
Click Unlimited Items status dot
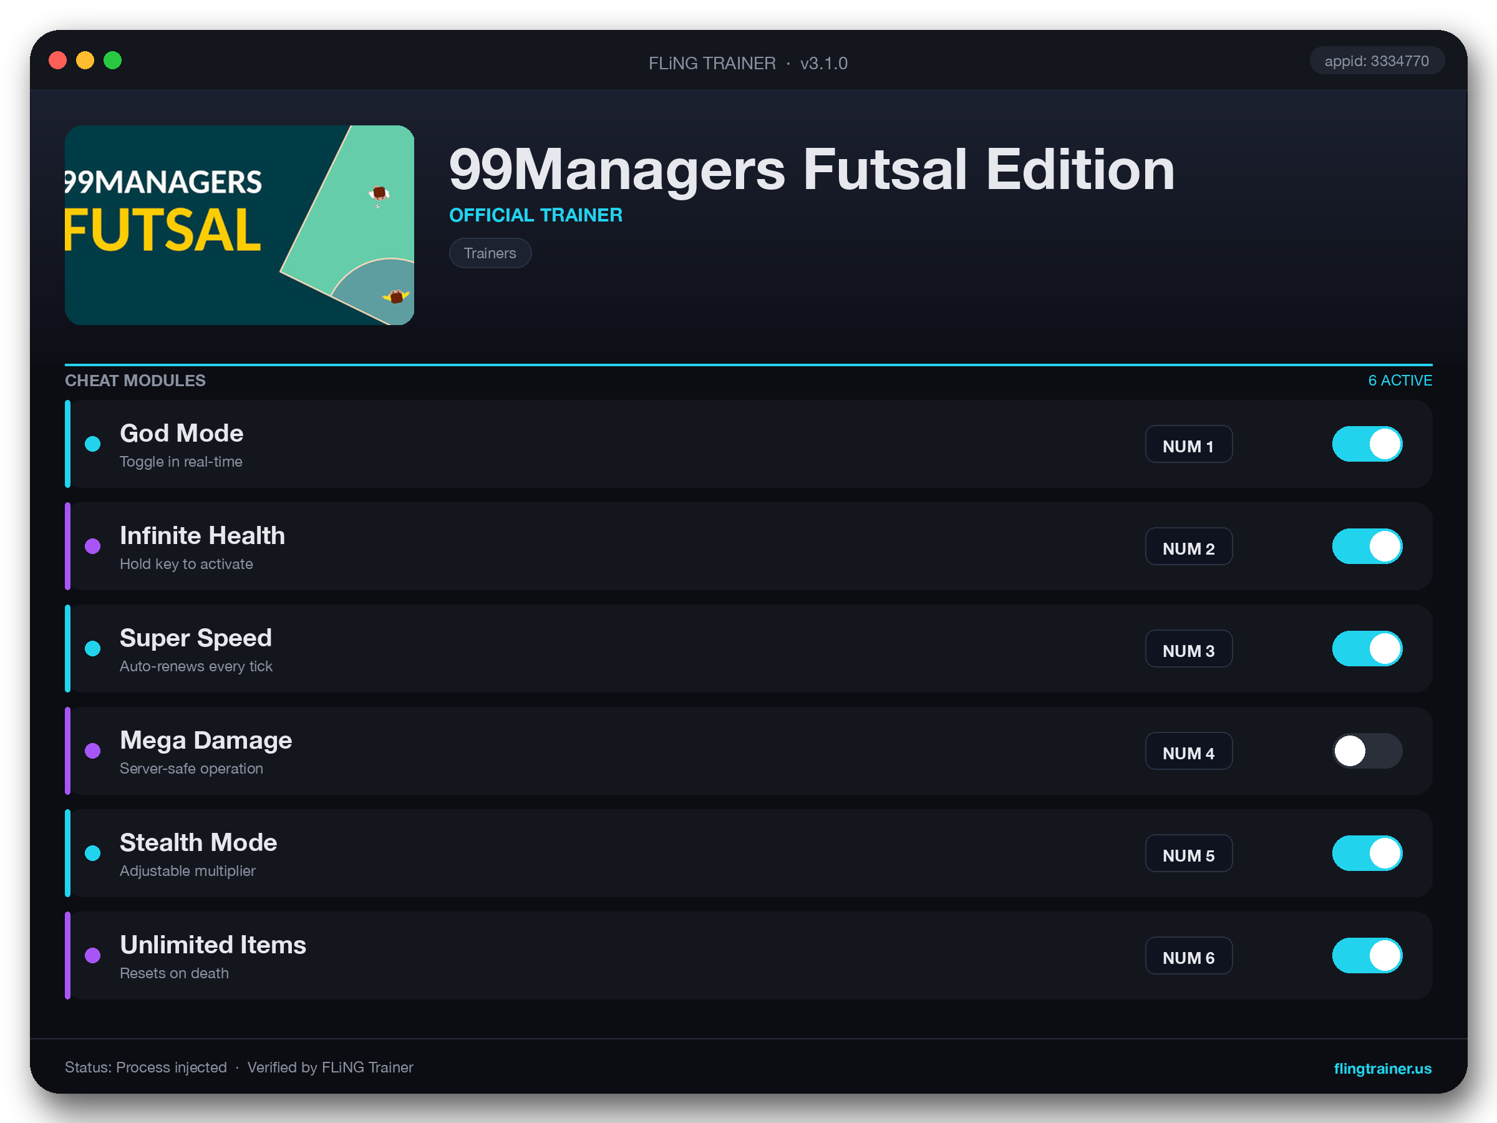(93, 955)
